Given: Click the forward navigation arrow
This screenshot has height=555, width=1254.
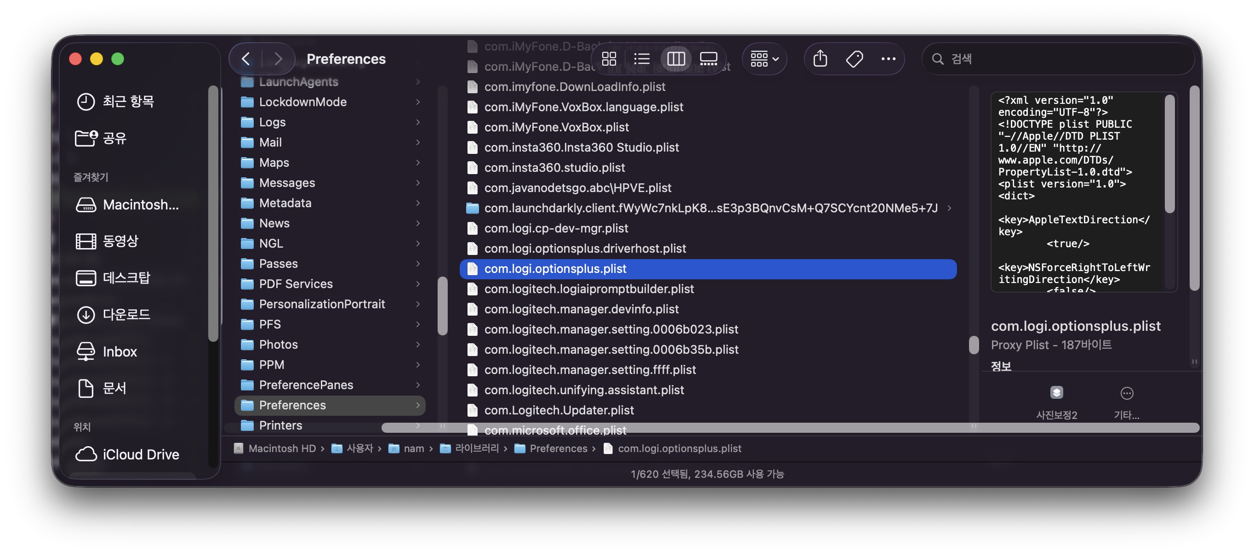Looking at the screenshot, I should (x=278, y=59).
